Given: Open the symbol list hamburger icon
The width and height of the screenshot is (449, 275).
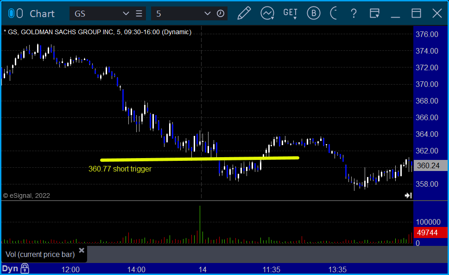Looking at the screenshot, I should coord(139,13).
